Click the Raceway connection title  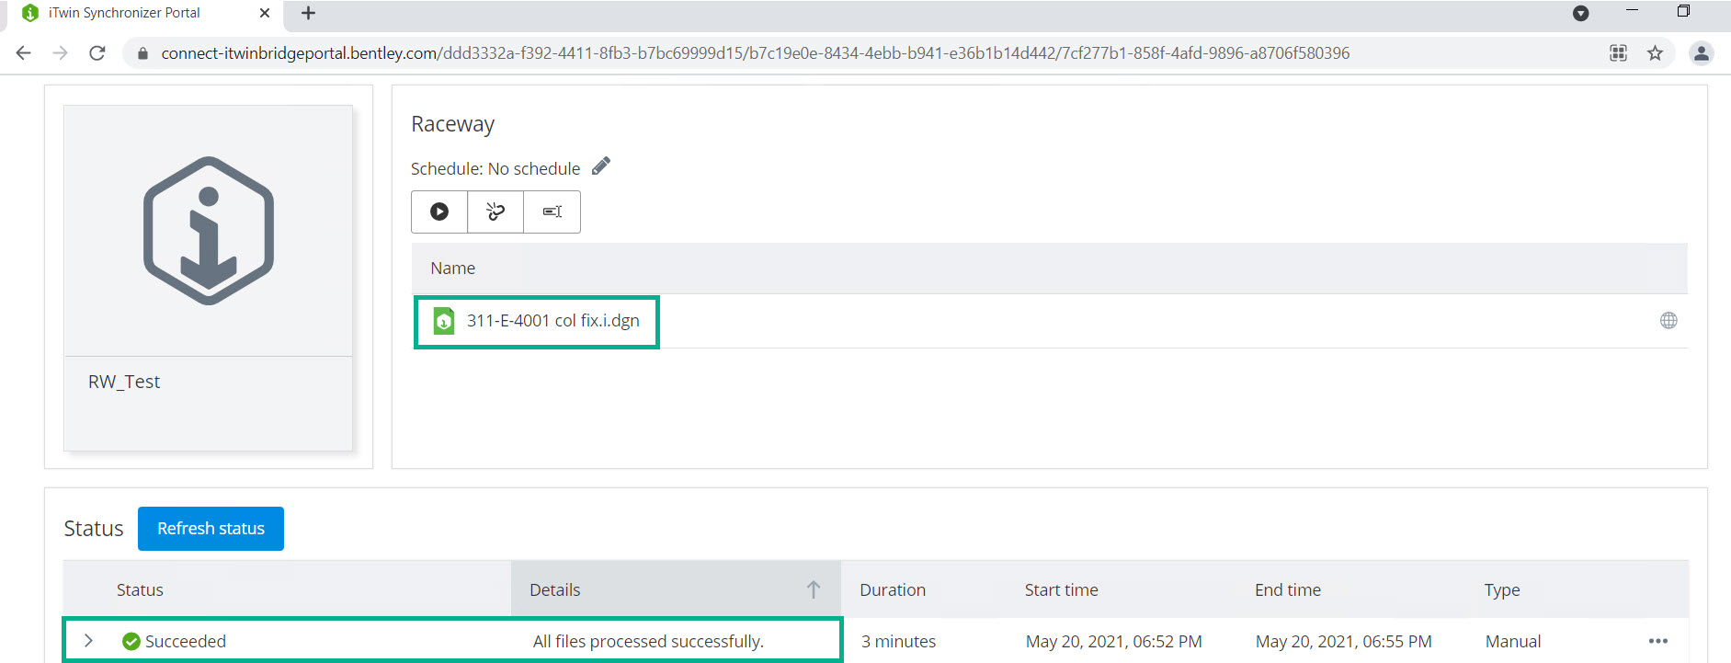pos(453,124)
